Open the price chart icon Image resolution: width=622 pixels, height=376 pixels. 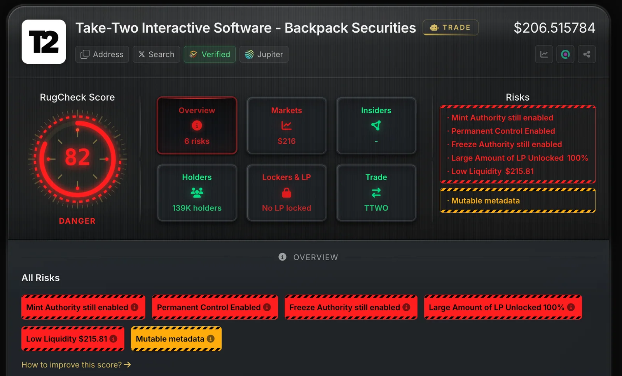[544, 54]
